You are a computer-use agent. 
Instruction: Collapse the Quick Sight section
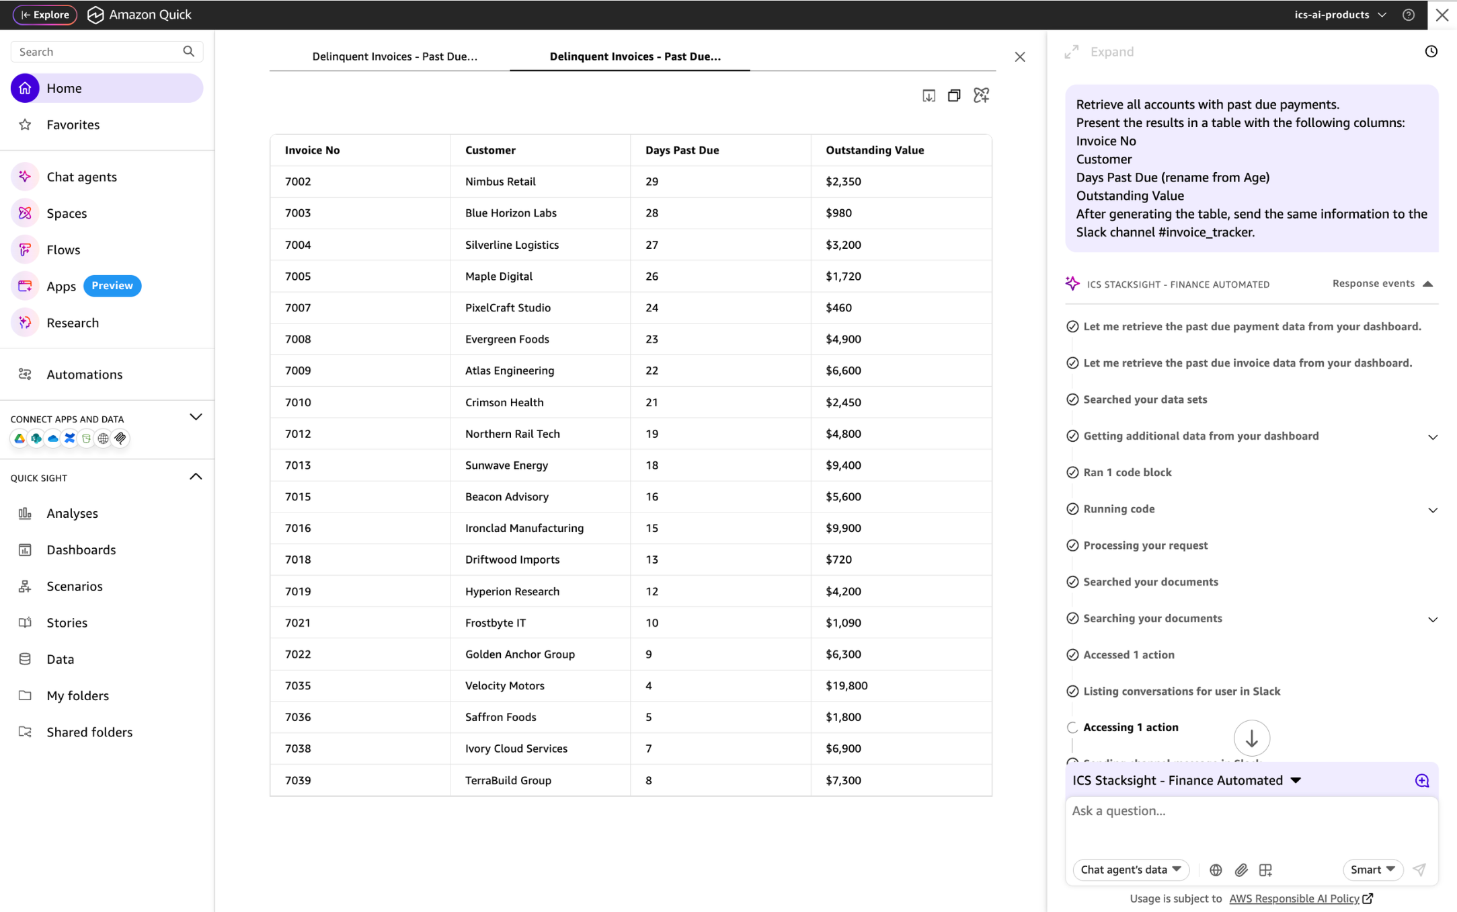click(196, 477)
